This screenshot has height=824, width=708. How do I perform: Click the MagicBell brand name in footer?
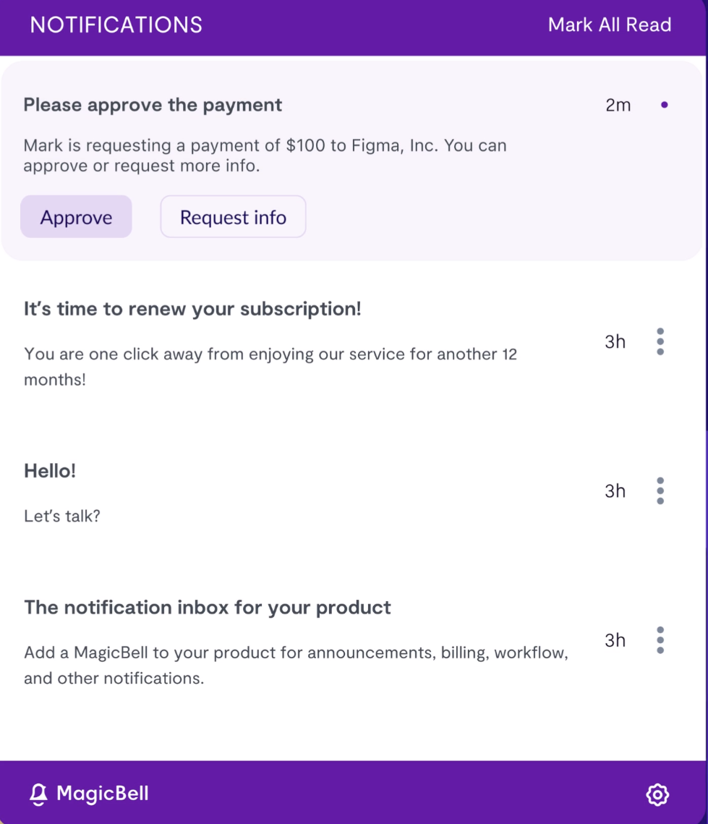point(103,794)
